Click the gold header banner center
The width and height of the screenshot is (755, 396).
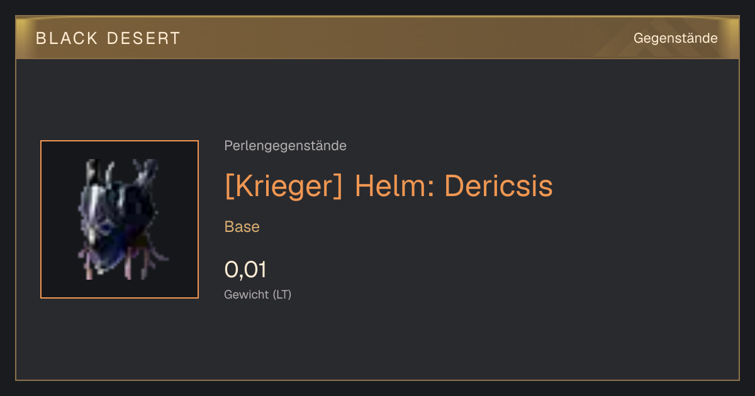(377, 38)
